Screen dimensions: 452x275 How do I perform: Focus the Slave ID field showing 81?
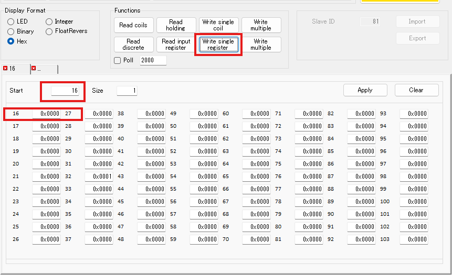[x=370, y=21]
